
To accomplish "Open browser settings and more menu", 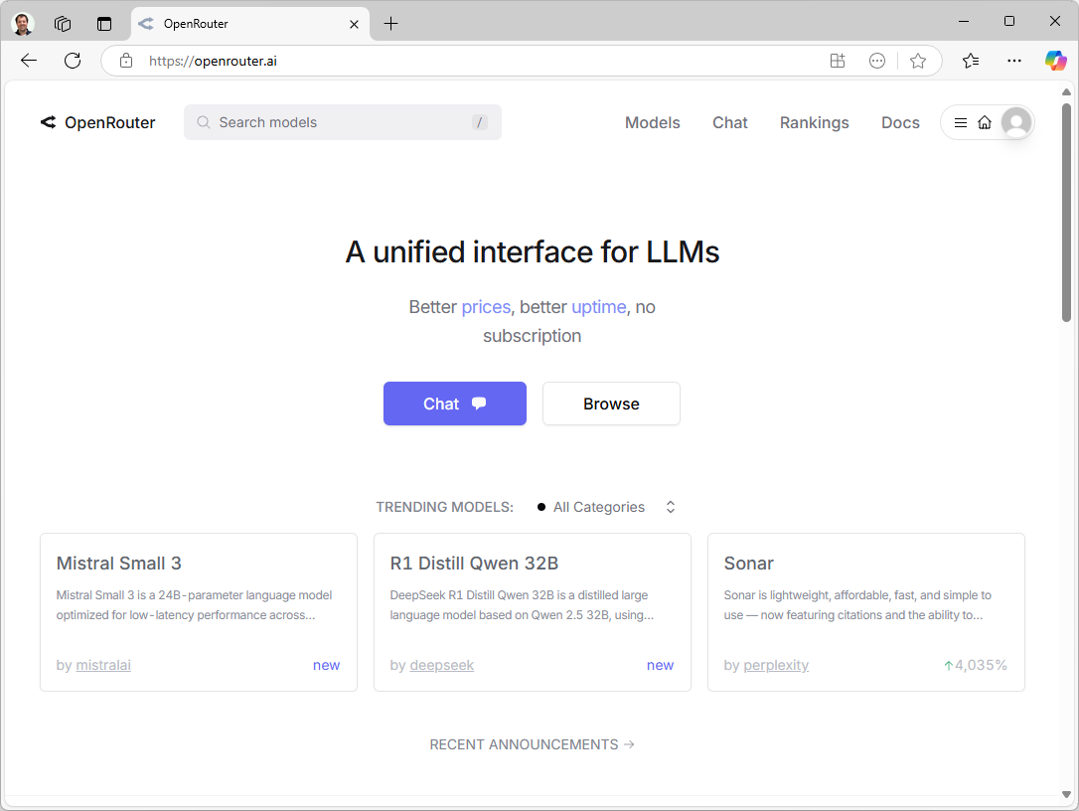I will coord(1014,61).
